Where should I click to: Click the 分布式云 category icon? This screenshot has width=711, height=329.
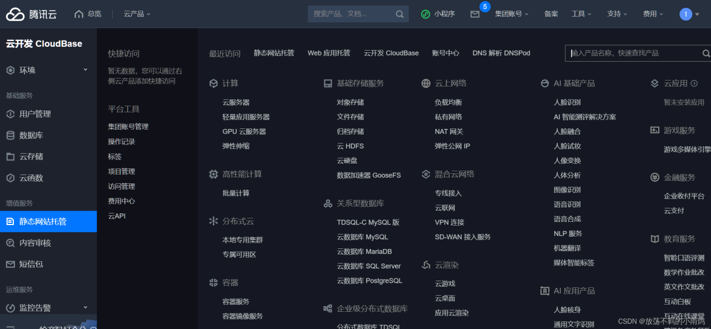pyautogui.click(x=213, y=221)
